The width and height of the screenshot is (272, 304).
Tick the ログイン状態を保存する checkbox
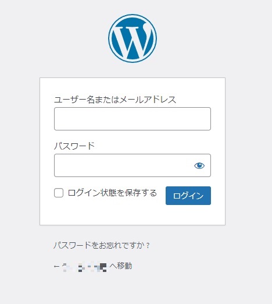[59, 193]
